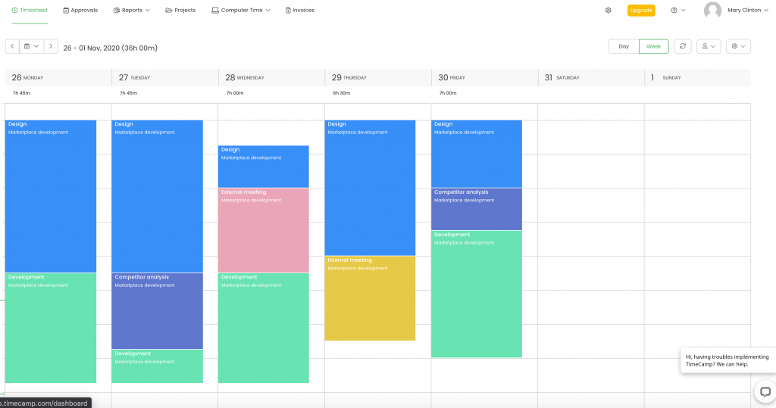Select Wednesday 28 column header
Viewport: 776px width, 408px height.
(x=272, y=78)
